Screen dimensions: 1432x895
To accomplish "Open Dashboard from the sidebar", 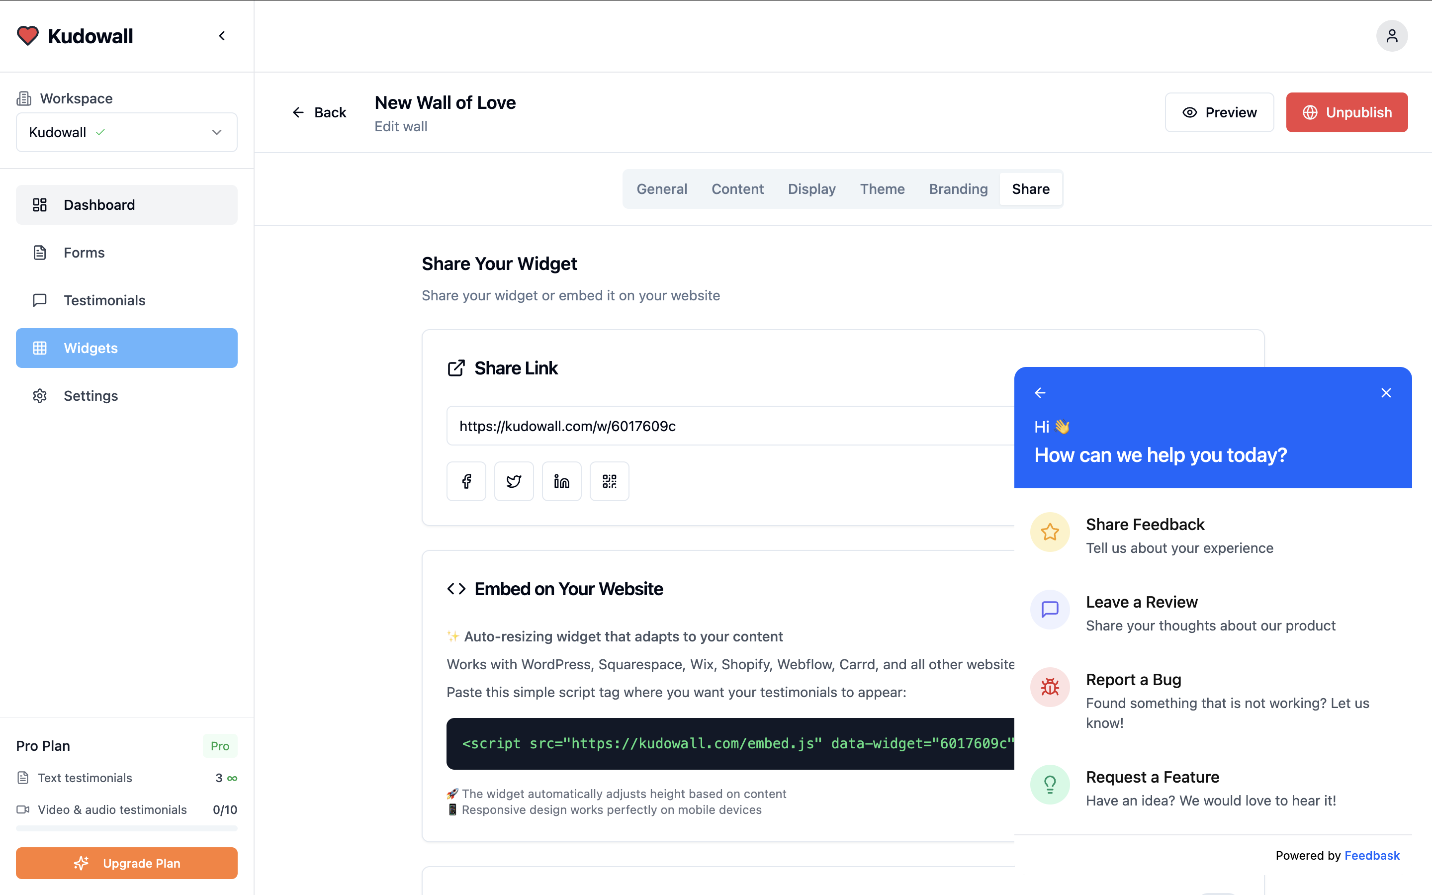I will pyautogui.click(x=127, y=205).
